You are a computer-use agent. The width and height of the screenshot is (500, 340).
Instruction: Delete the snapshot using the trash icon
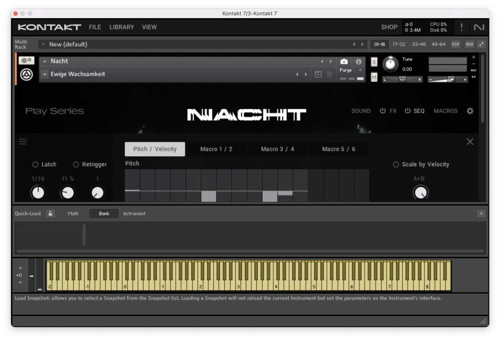click(x=329, y=73)
